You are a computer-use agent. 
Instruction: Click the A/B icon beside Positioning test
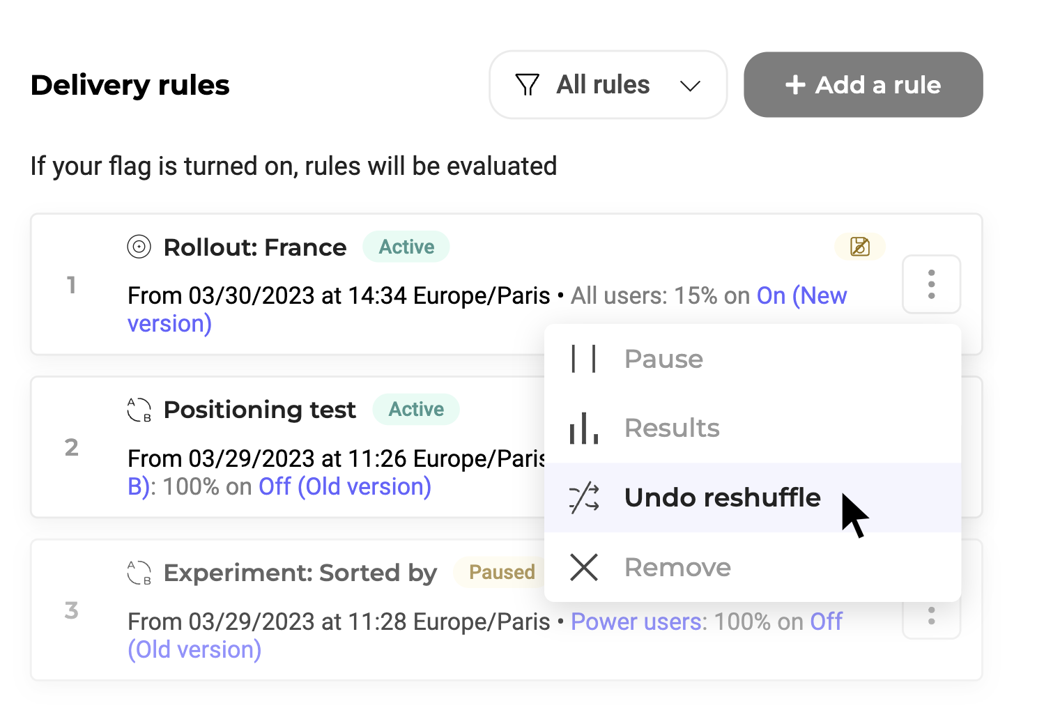pyautogui.click(x=139, y=410)
